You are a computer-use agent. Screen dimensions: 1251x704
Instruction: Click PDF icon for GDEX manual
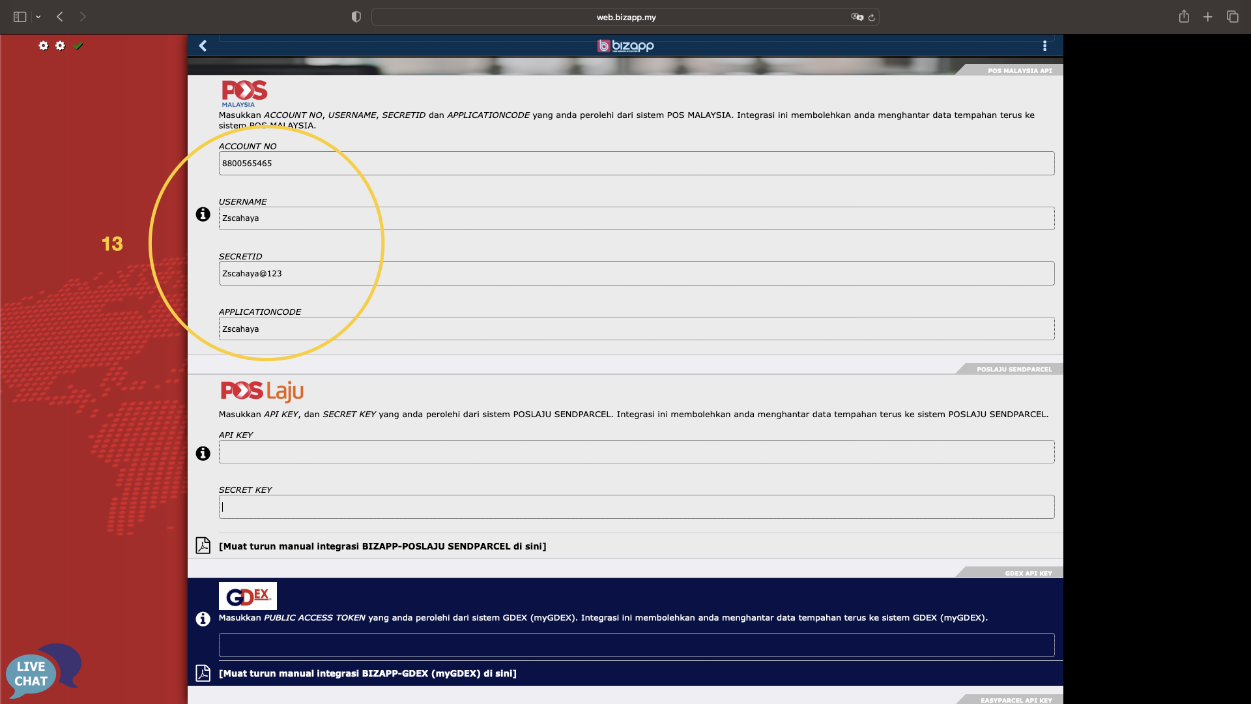203,673
